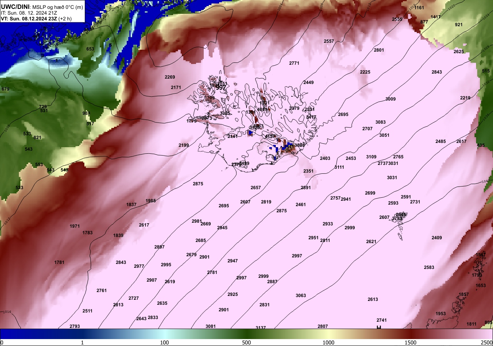
Task: Click the height value 2741
Action: click(382, 320)
